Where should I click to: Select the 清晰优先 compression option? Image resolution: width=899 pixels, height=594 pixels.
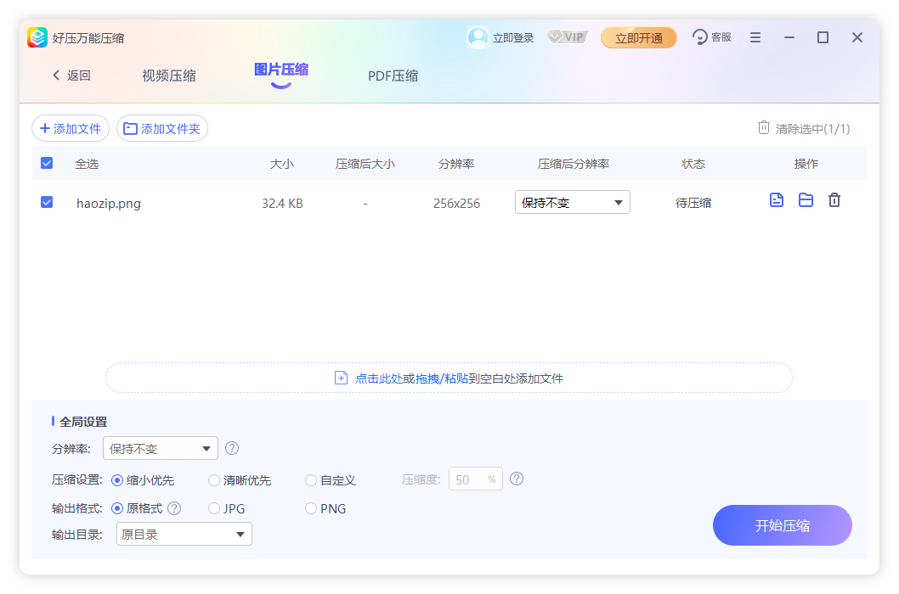pyautogui.click(x=214, y=480)
